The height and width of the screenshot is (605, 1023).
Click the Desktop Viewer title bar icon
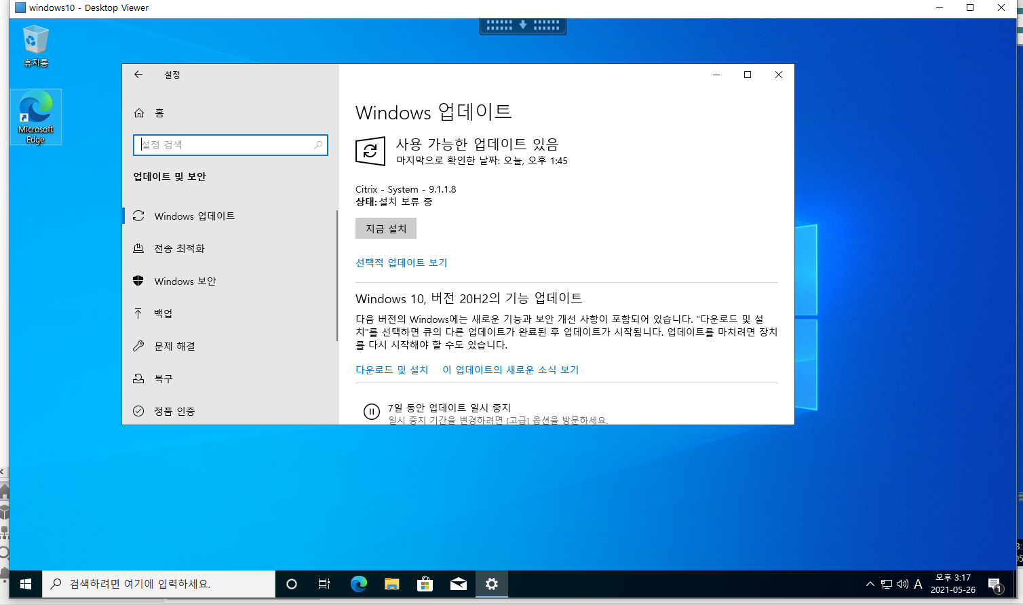(x=20, y=8)
